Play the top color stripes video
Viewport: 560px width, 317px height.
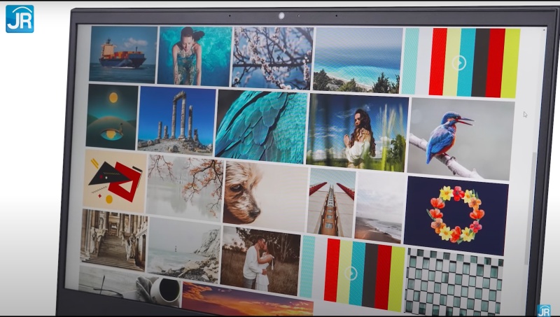(x=459, y=63)
